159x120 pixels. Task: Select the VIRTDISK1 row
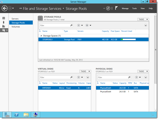pos(64,88)
